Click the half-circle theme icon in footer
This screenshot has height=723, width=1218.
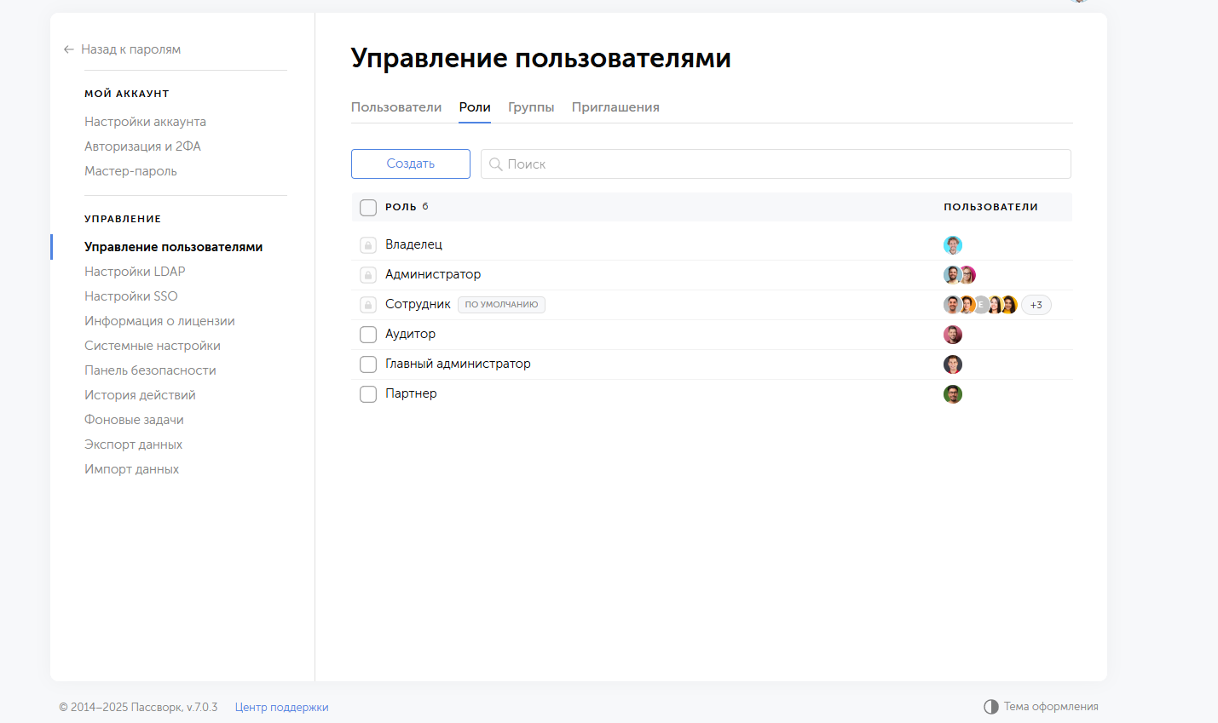point(990,707)
